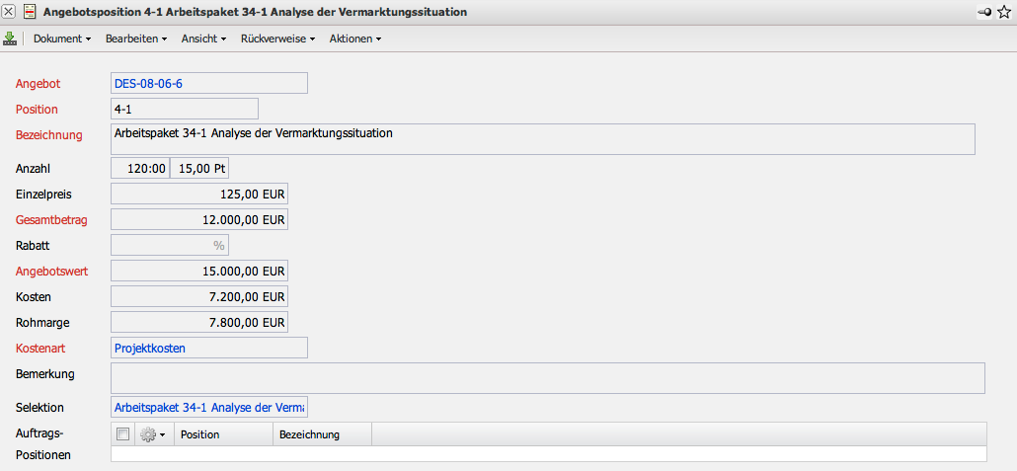Follow the Projektkosten Kostenart link
The height and width of the screenshot is (471, 1017).
[150, 348]
